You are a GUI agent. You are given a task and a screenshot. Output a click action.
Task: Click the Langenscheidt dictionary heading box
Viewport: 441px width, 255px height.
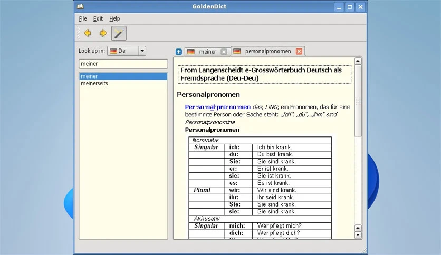click(x=264, y=74)
